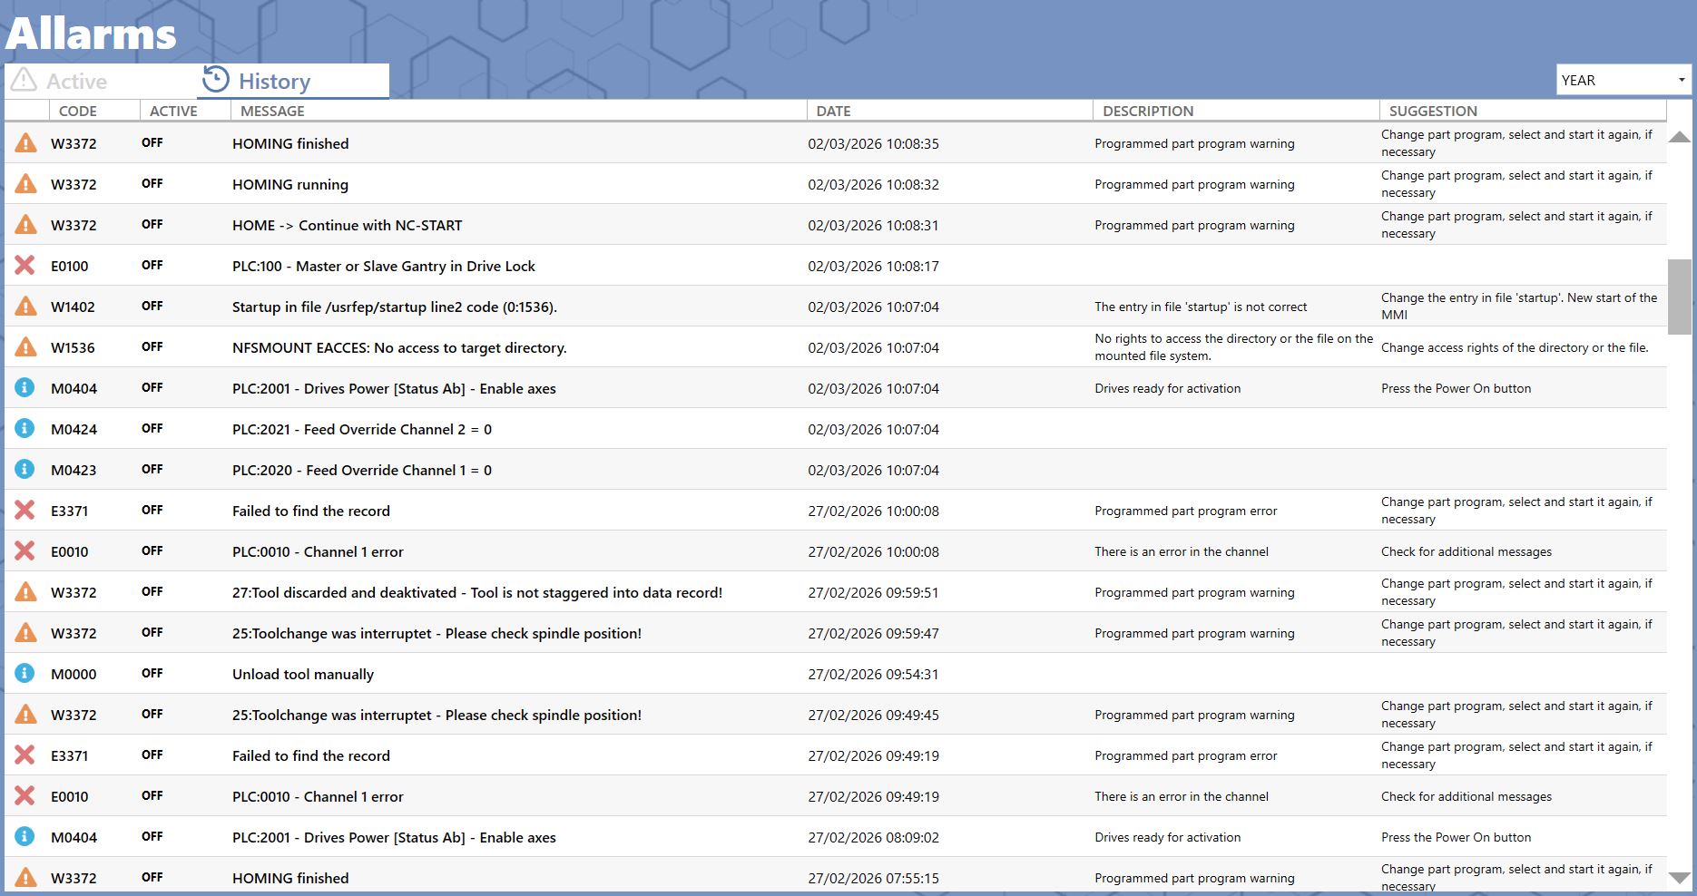Select the info icon for code M0424

point(25,428)
